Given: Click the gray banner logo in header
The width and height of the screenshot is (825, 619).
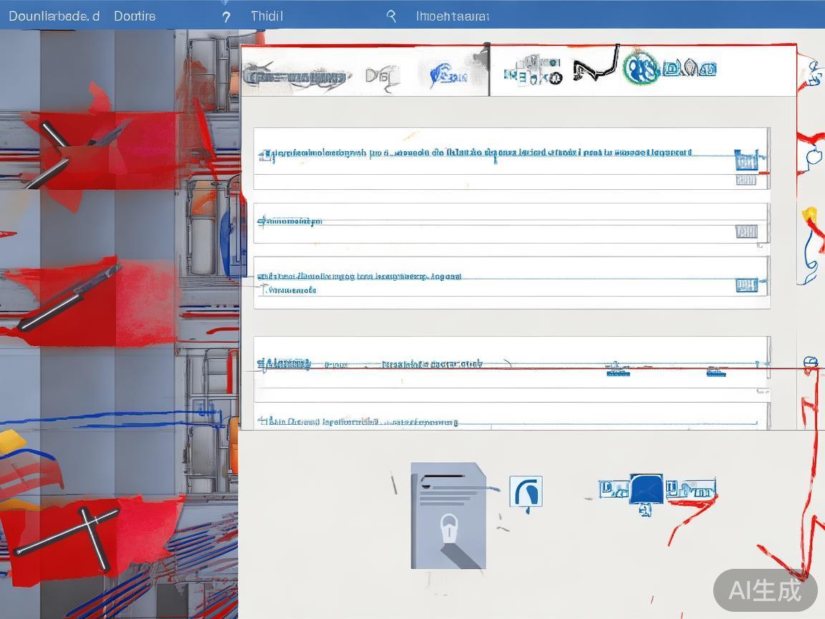Looking at the screenshot, I should [295, 76].
